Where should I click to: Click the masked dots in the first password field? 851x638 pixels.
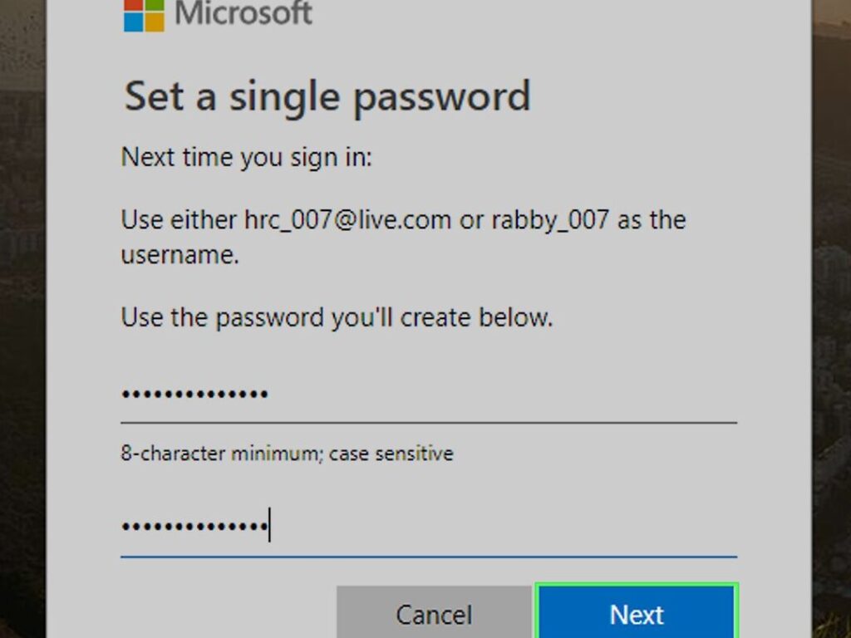tap(194, 394)
